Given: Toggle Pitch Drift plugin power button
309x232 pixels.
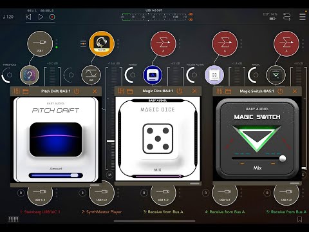Looking at the screenshot, I should point(77,92).
